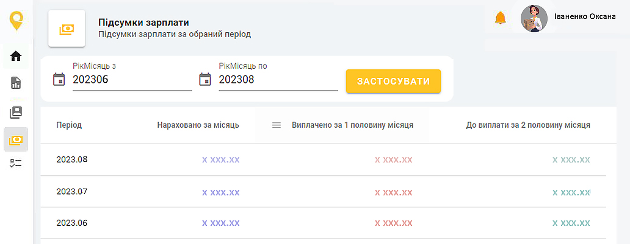
Task: Click the user name Іваненко Оксана
Action: click(585, 16)
